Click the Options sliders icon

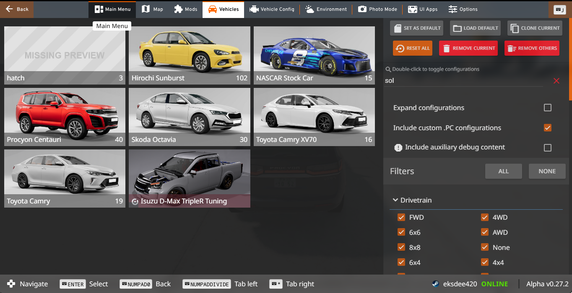(452, 9)
